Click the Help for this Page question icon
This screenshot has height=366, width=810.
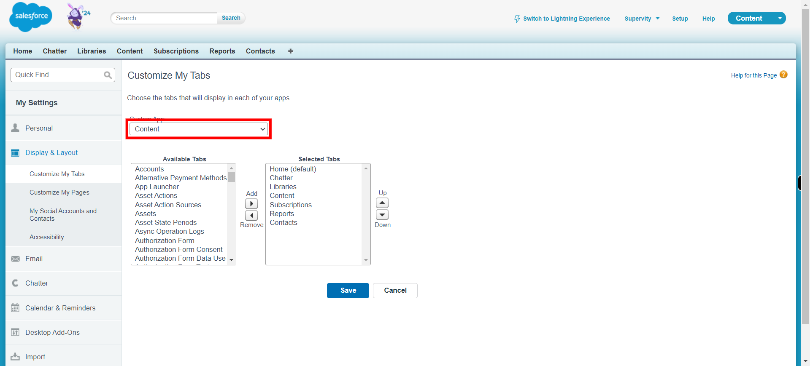(783, 75)
